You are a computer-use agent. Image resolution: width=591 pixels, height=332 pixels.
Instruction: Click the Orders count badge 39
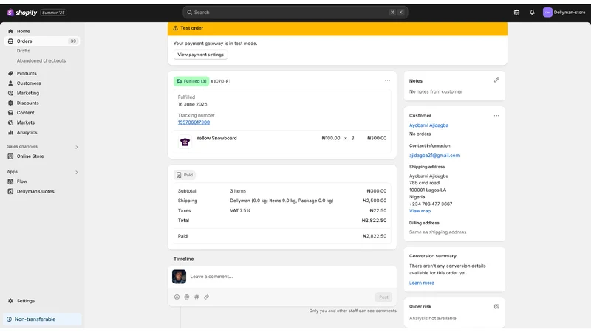(73, 41)
